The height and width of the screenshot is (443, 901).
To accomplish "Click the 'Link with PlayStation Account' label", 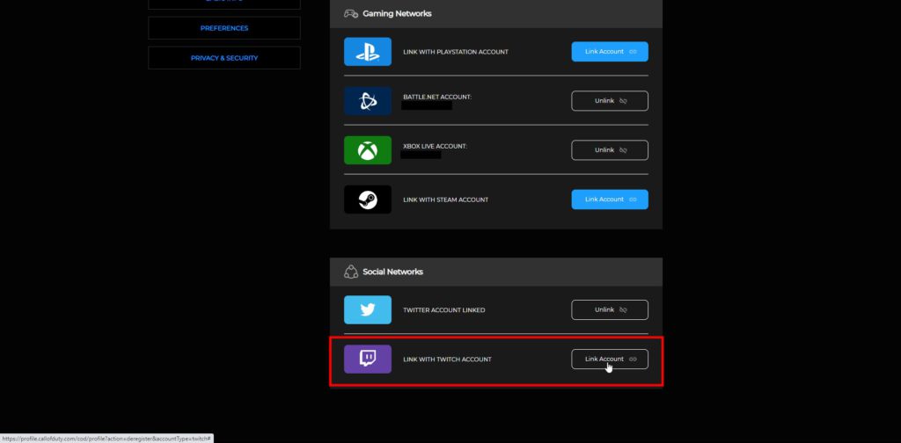I will [455, 52].
